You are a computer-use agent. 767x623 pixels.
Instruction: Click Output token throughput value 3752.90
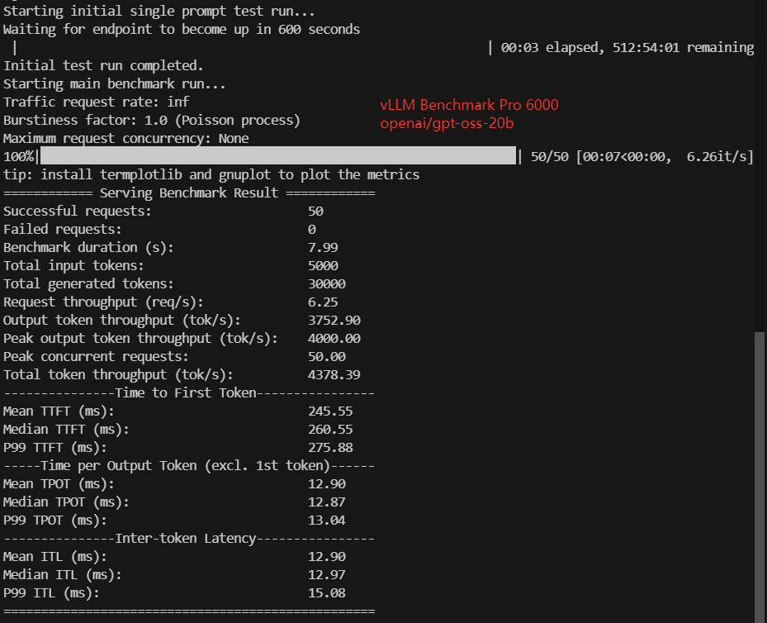coord(334,320)
